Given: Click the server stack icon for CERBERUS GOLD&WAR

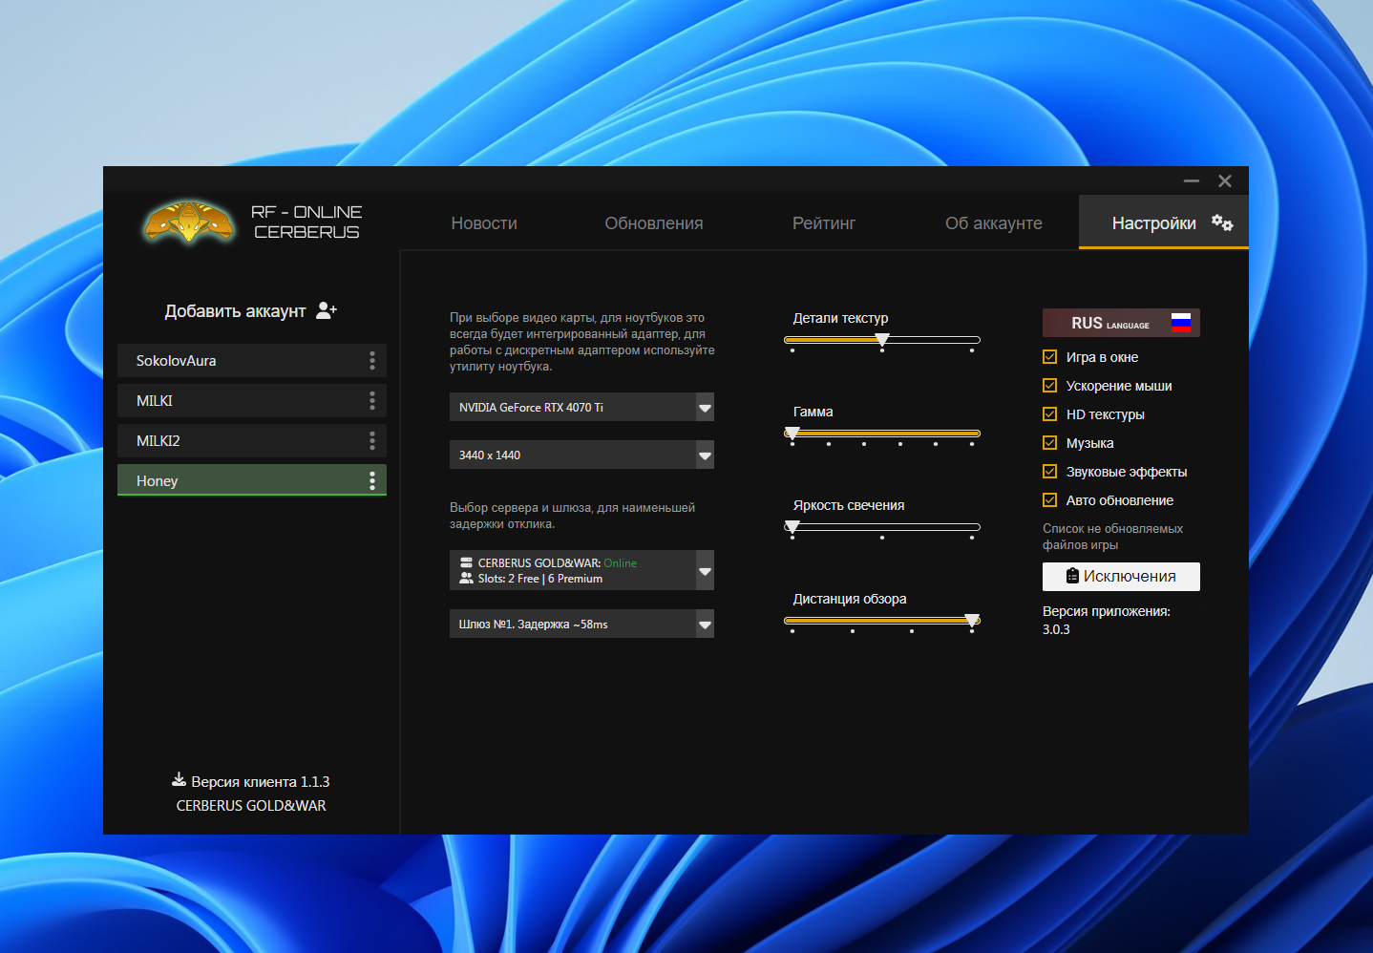Looking at the screenshot, I should [466, 562].
